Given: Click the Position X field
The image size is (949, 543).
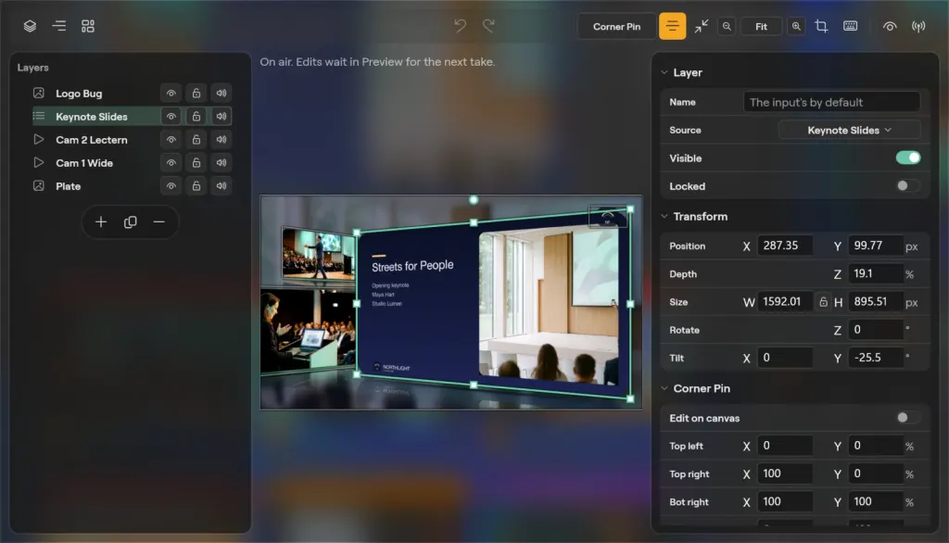Looking at the screenshot, I should [785, 246].
